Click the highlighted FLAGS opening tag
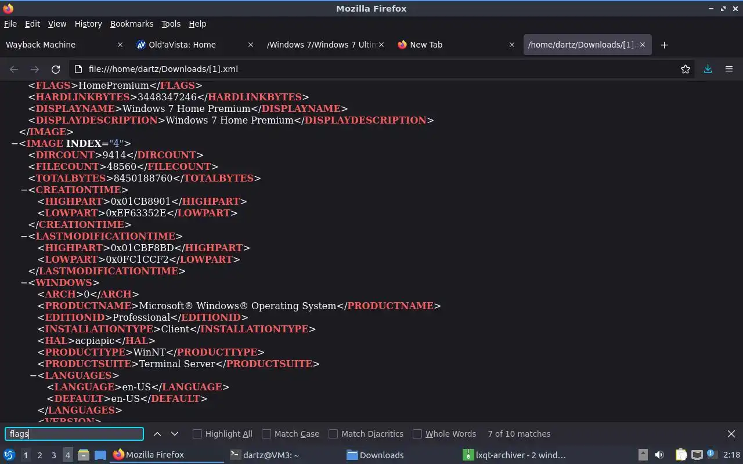This screenshot has height=464, width=743. point(53,85)
